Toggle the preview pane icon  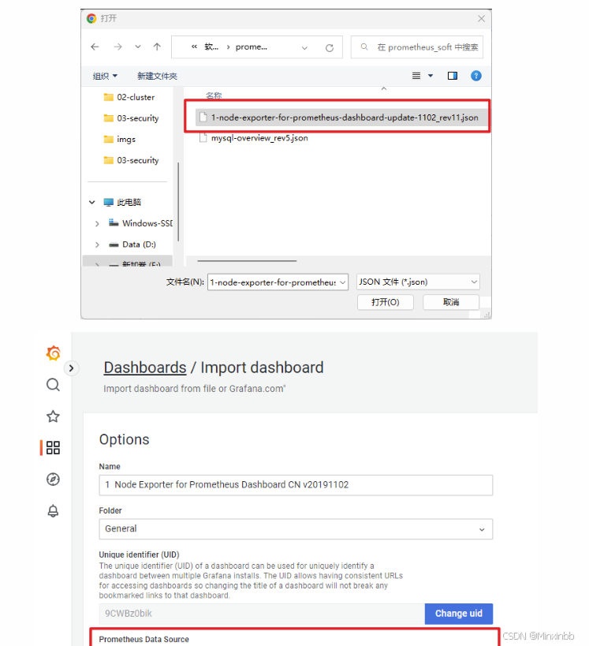coord(453,76)
